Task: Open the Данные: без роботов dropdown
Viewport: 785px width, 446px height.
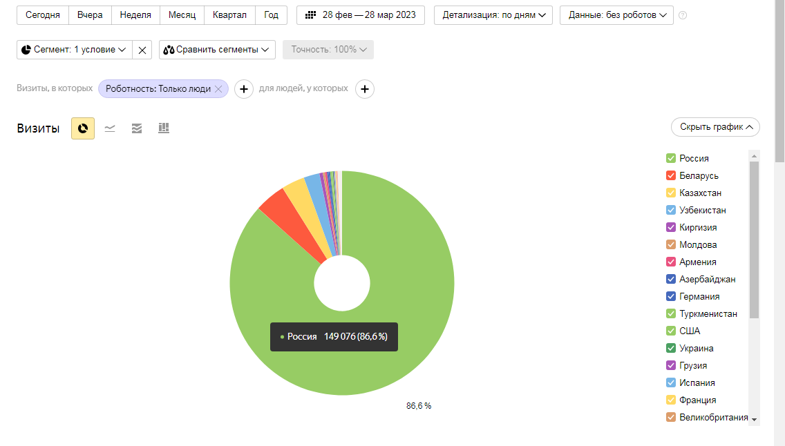Action: pyautogui.click(x=617, y=15)
